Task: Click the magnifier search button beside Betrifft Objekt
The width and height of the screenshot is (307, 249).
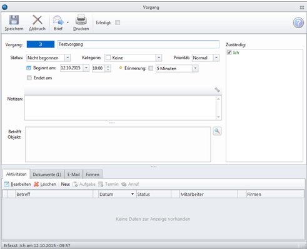Action: (x=217, y=131)
